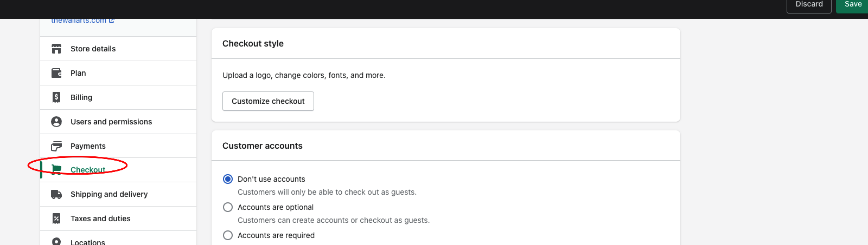Click the Billing dollar receipt icon
The width and height of the screenshot is (868, 245).
pos(56,97)
